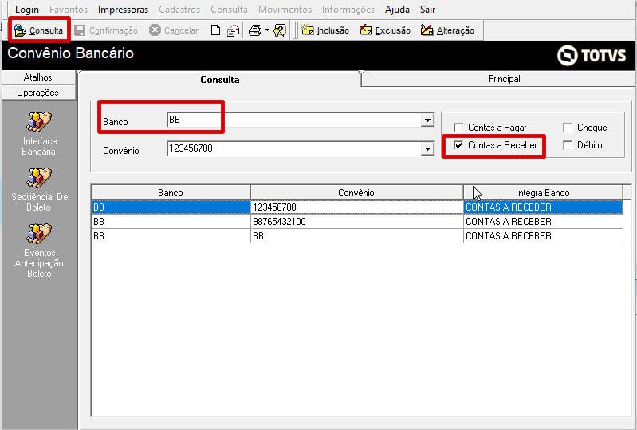Screen dimensions: 637x430
Task: Click the printer icon
Action: (254, 30)
